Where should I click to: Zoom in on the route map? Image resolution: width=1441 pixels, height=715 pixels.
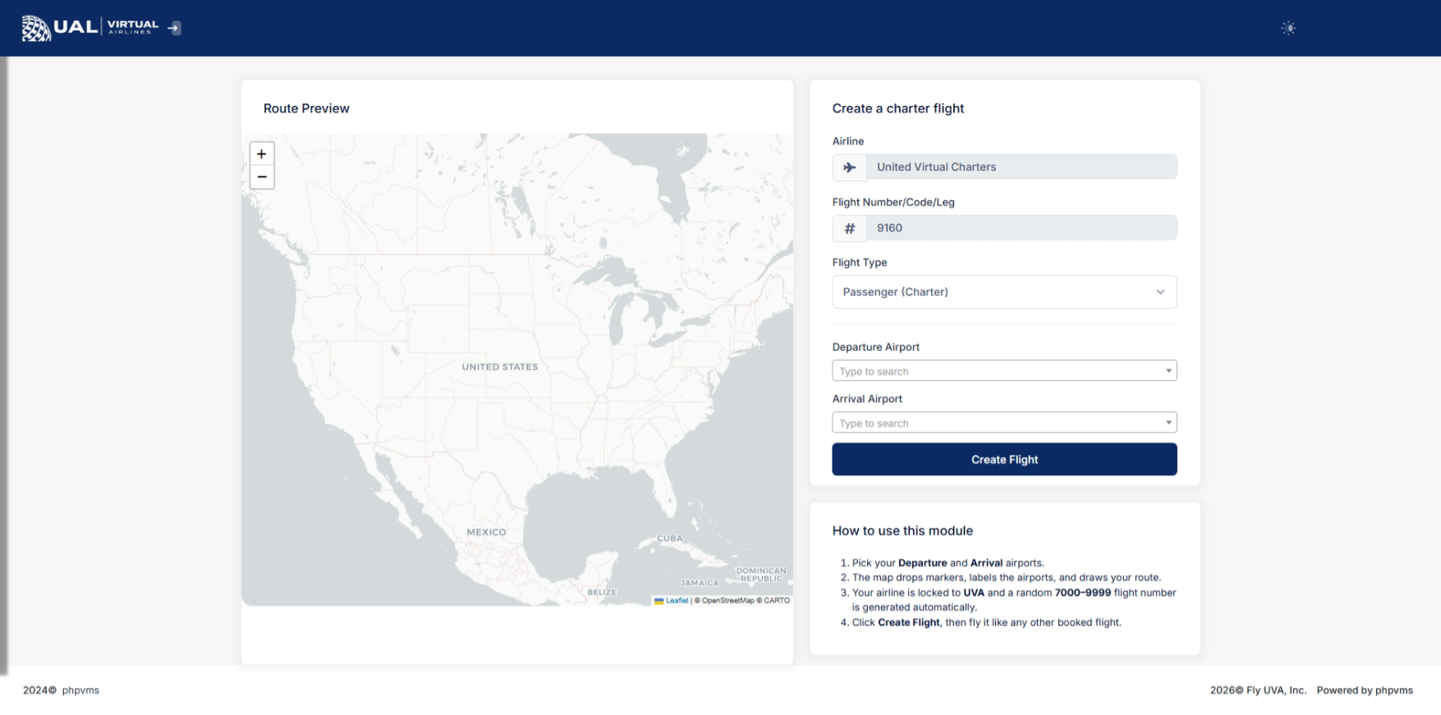262,154
